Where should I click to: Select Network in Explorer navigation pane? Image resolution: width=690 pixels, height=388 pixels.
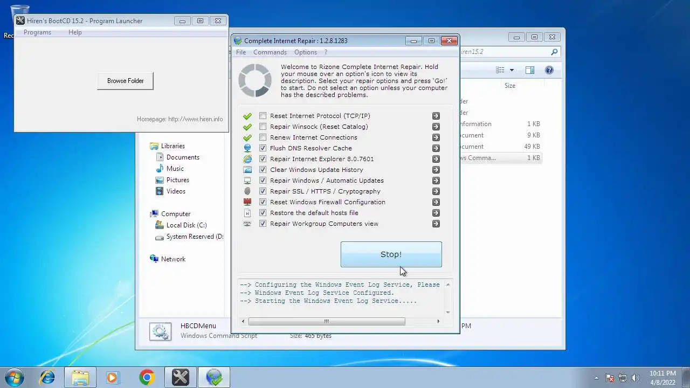[x=173, y=259]
